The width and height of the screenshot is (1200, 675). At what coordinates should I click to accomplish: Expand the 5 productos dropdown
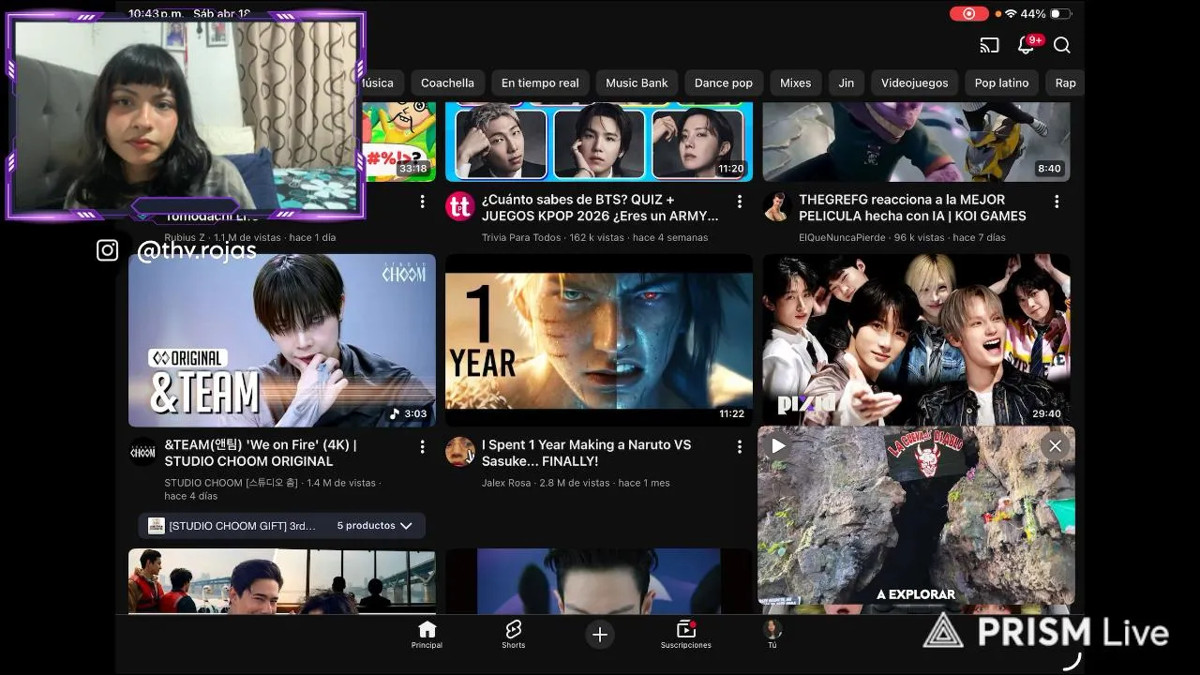tap(374, 526)
